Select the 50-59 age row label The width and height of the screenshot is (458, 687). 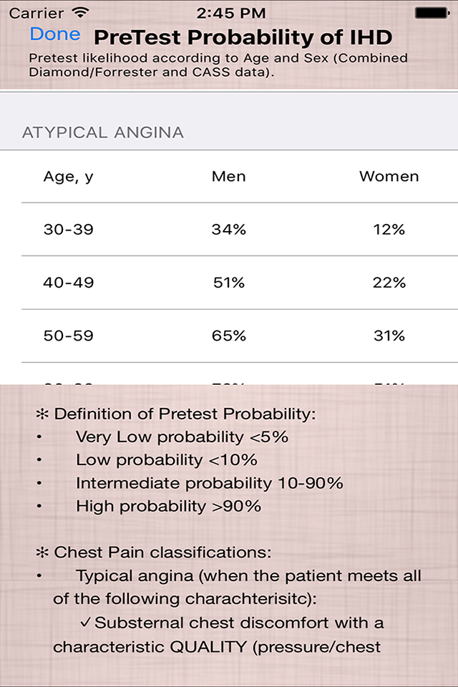tap(69, 336)
